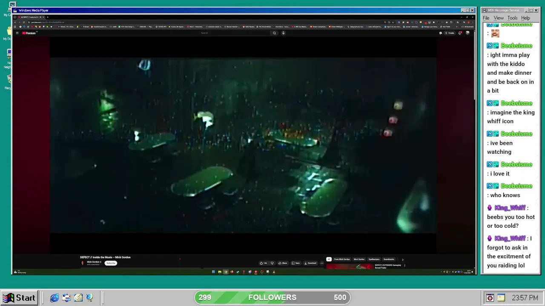
Task: Click the YouTube Create button
Action: [x=450, y=33]
